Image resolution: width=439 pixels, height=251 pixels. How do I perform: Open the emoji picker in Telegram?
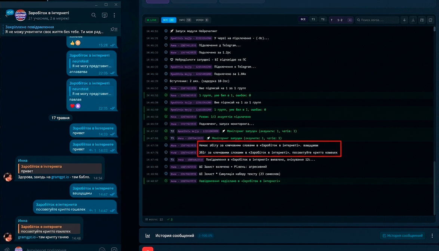point(102,250)
